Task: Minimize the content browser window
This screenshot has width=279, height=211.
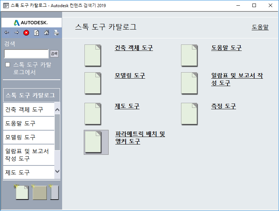Action: (x=238, y=6)
